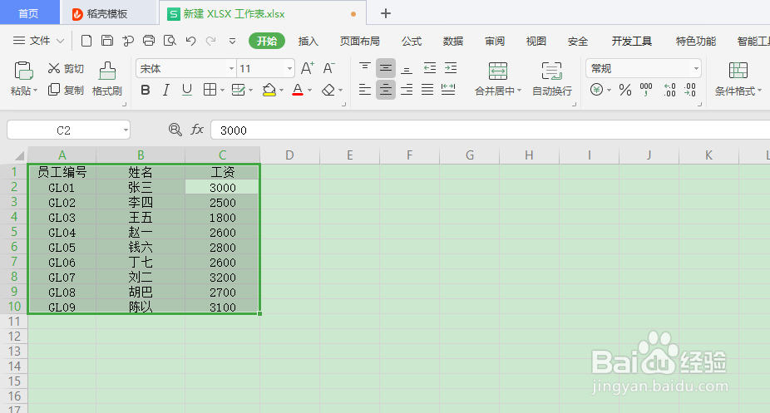This screenshot has width=770, height=413.
Task: Toggle Italic formatting
Action: [166, 90]
